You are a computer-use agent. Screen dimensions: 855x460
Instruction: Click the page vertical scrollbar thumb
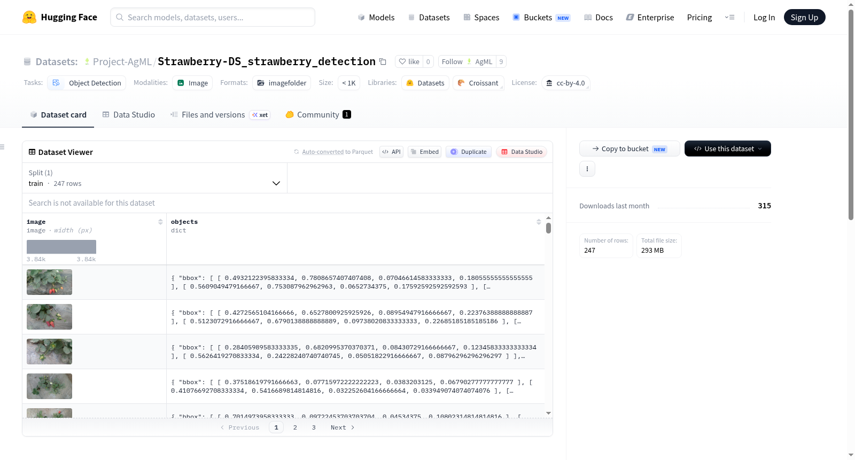coord(851,115)
